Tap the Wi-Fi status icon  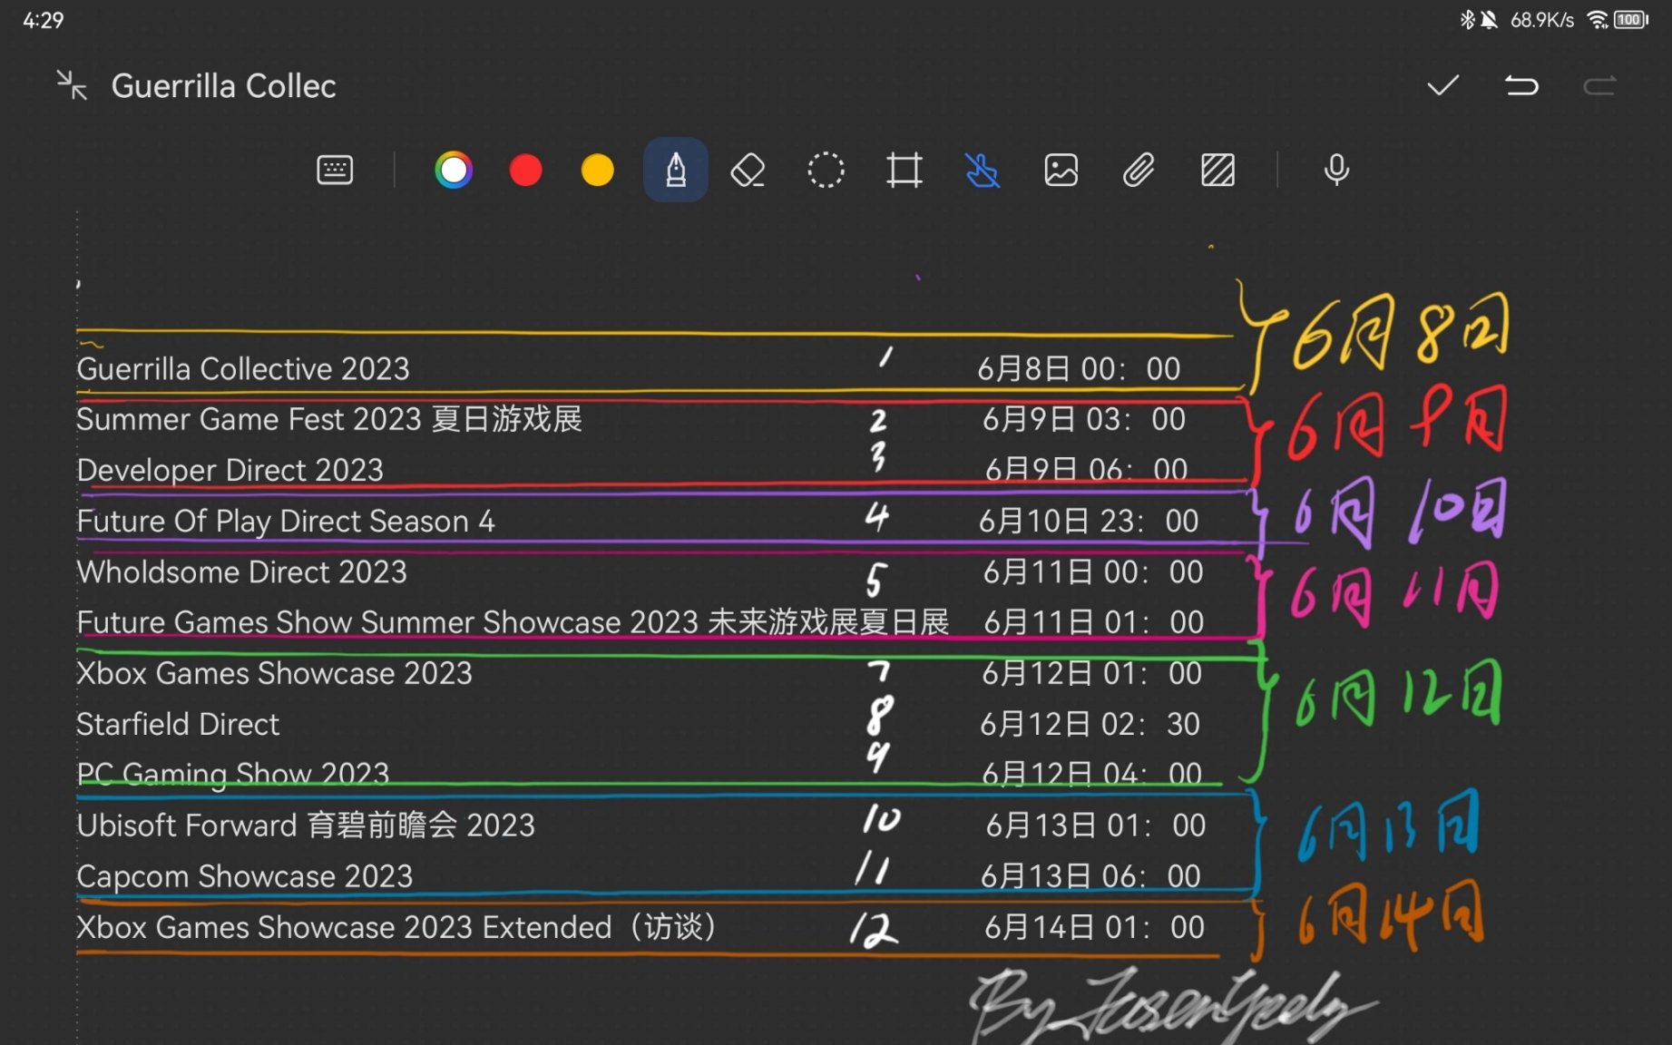1598,19
